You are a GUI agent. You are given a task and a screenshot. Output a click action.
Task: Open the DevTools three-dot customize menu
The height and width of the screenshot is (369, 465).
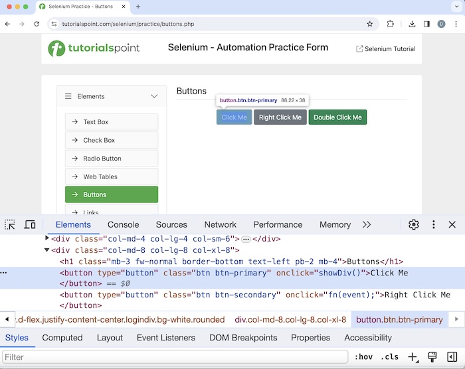pos(434,225)
